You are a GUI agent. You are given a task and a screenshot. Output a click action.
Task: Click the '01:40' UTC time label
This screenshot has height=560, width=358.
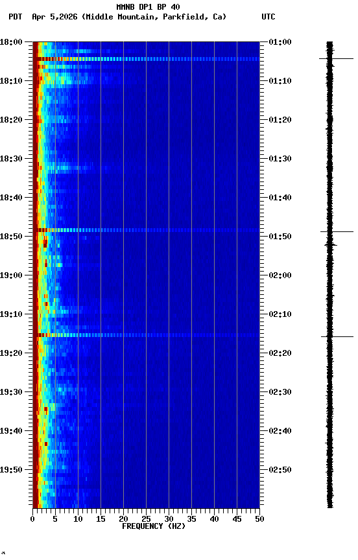coord(280,198)
